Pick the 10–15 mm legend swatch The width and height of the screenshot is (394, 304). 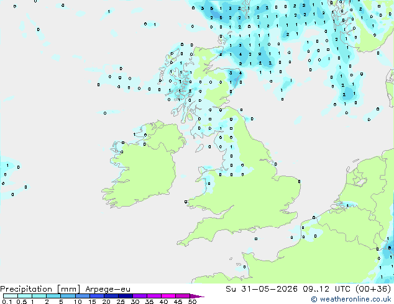pyautogui.click(x=82, y=296)
